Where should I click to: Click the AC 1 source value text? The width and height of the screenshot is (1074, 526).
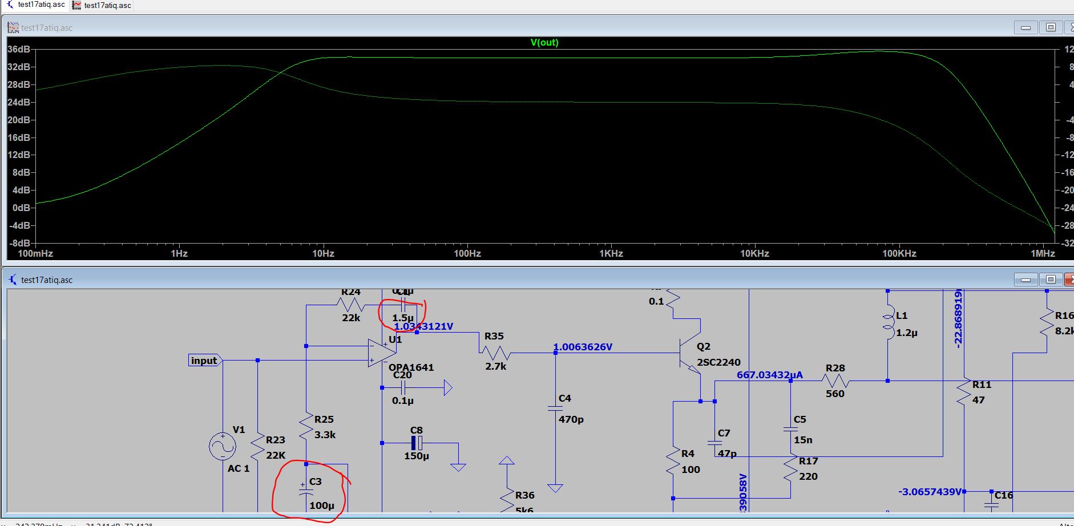click(239, 468)
